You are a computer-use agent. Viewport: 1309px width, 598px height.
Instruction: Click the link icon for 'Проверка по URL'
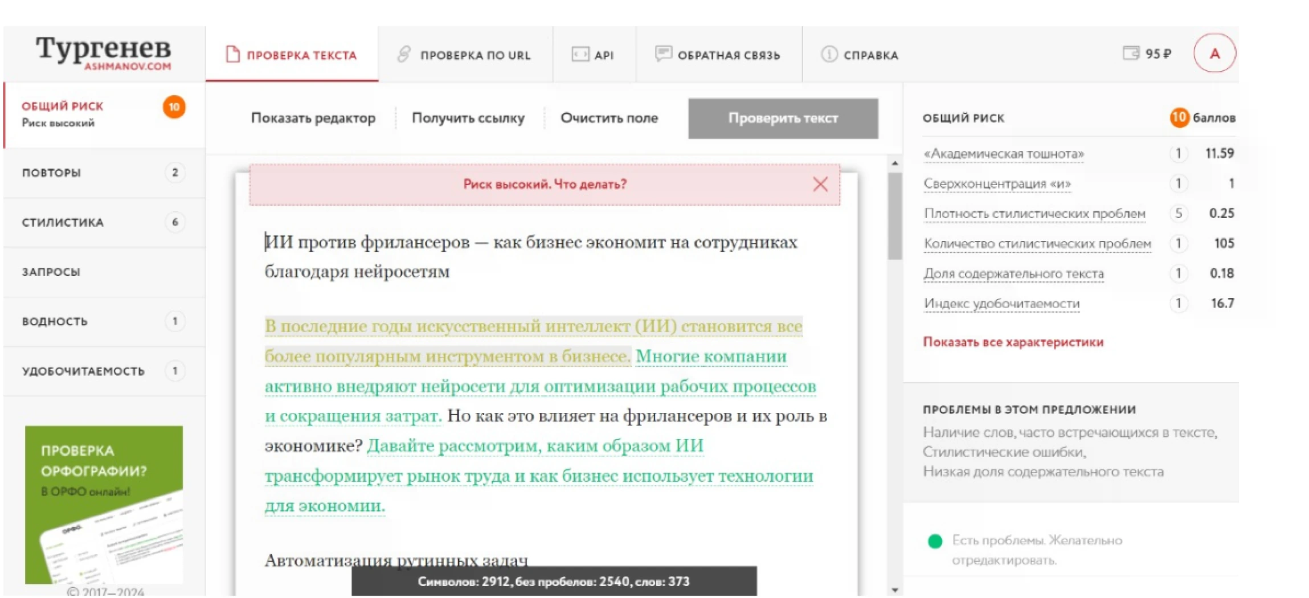(x=403, y=55)
